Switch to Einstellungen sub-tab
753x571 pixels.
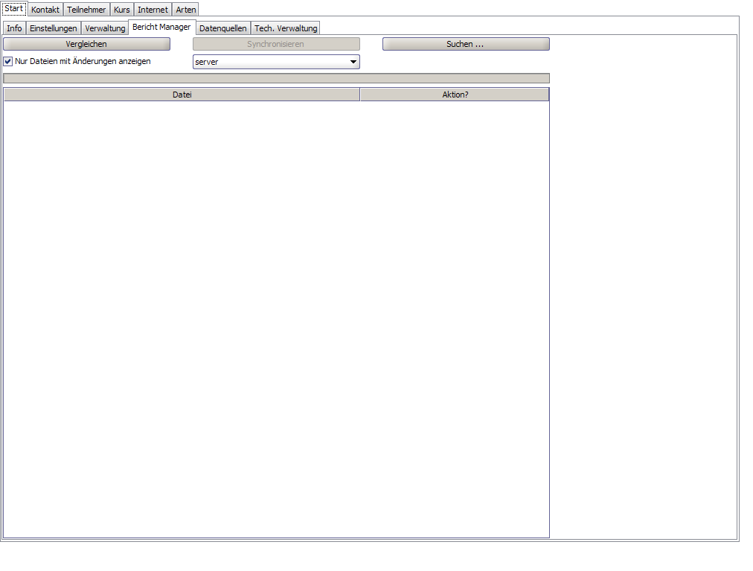(x=54, y=28)
